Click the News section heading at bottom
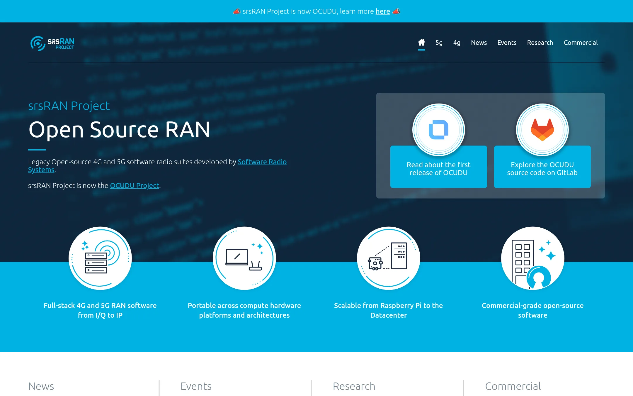Viewport: 633px width, 396px height. 41,386
